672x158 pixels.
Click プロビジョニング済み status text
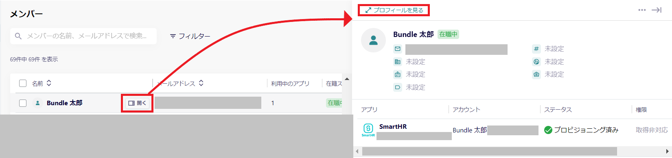pyautogui.click(x=586, y=130)
